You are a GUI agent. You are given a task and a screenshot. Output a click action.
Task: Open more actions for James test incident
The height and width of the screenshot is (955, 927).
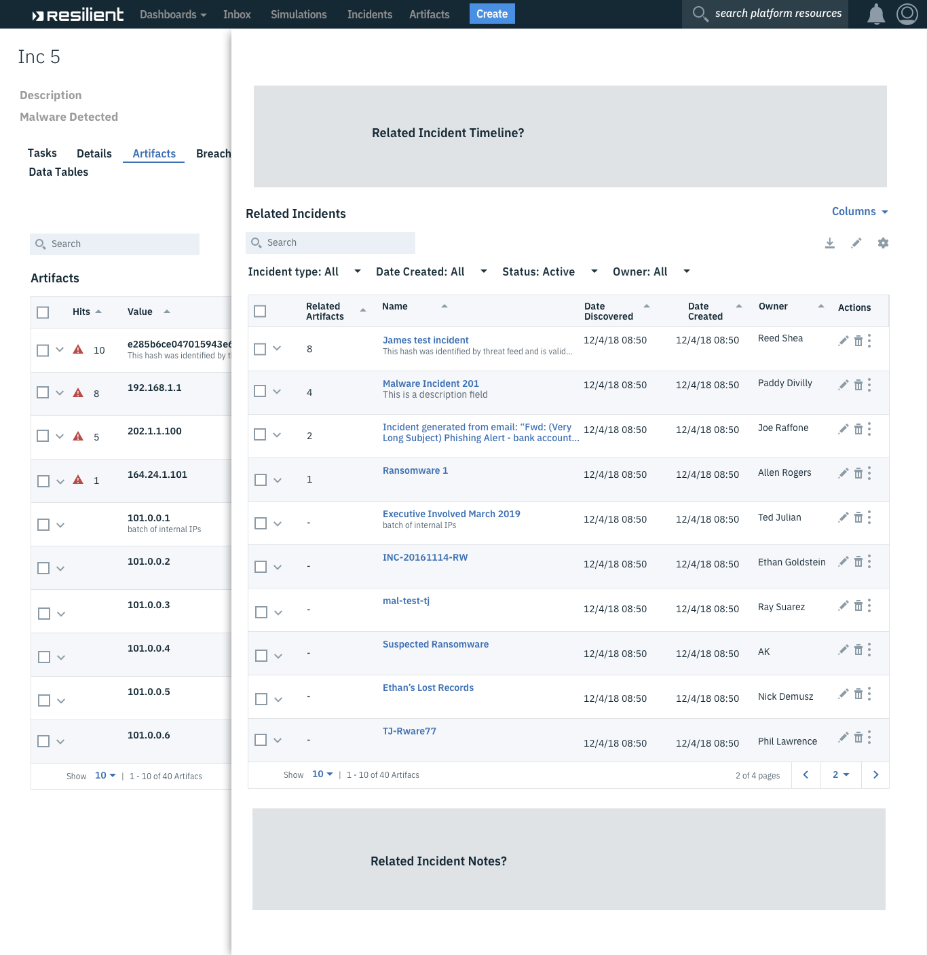pyautogui.click(x=869, y=341)
